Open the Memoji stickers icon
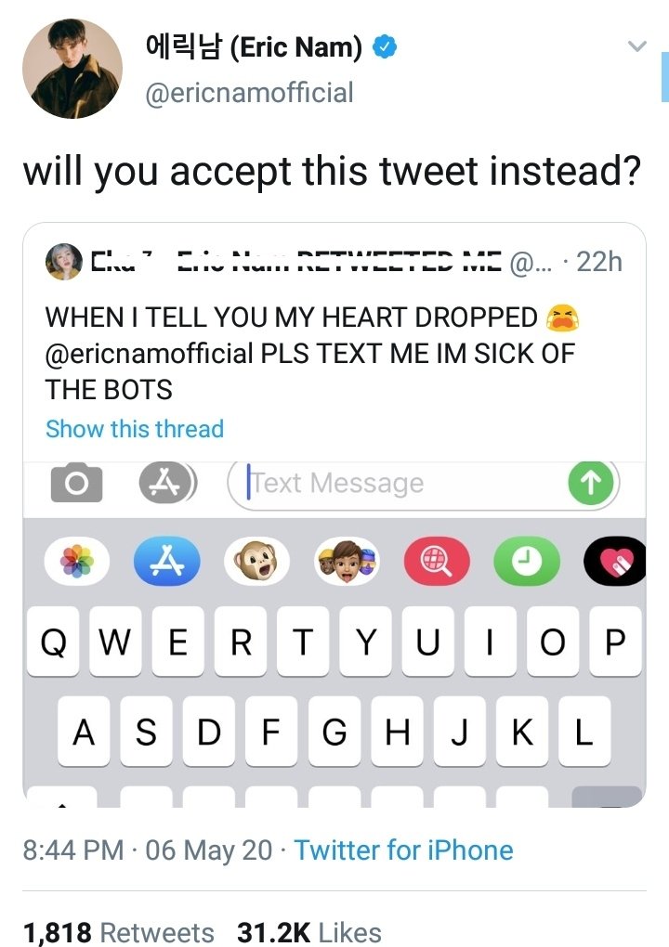This screenshot has height=947, width=669. click(347, 562)
